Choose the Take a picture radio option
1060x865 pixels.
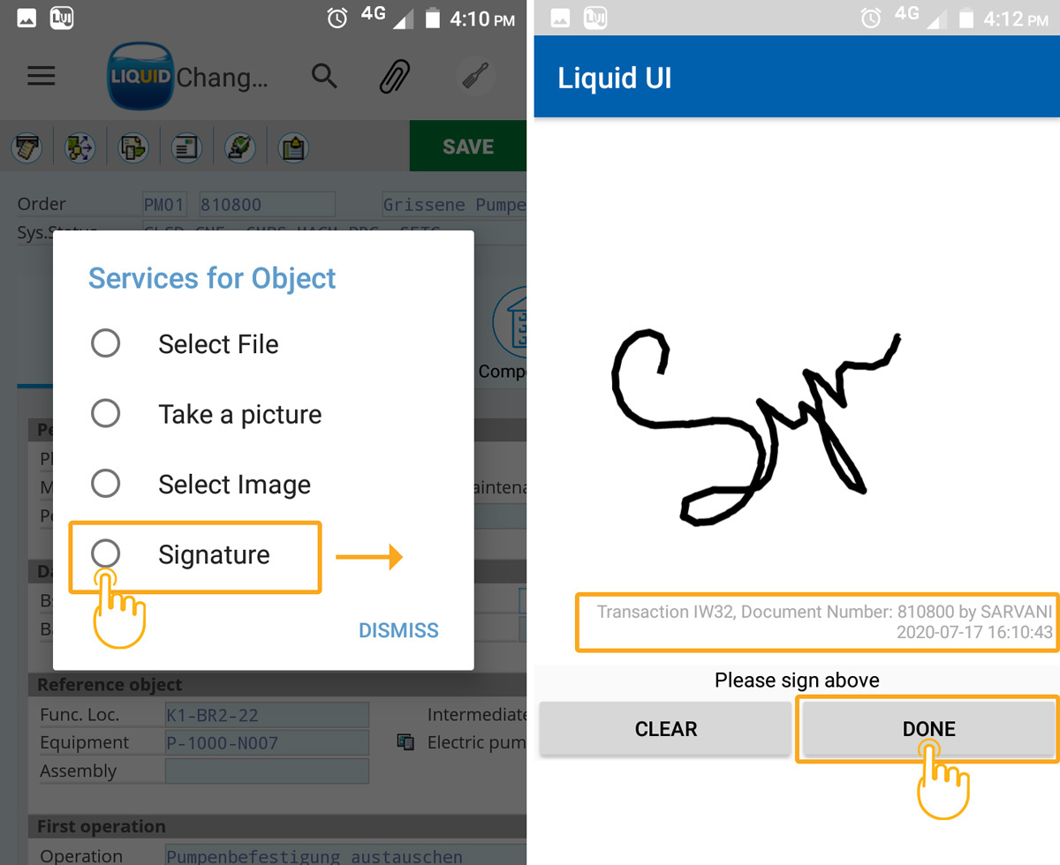coord(106,413)
